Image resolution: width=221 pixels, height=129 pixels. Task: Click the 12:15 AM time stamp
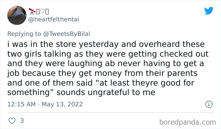pos(21,104)
